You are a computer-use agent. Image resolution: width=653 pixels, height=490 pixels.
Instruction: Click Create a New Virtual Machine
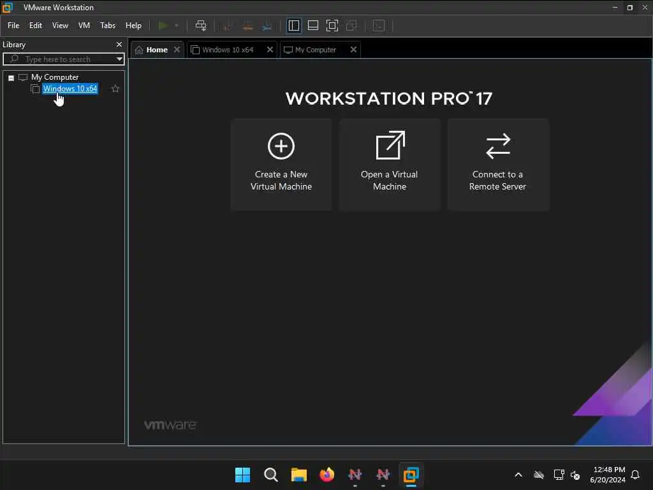point(281,165)
